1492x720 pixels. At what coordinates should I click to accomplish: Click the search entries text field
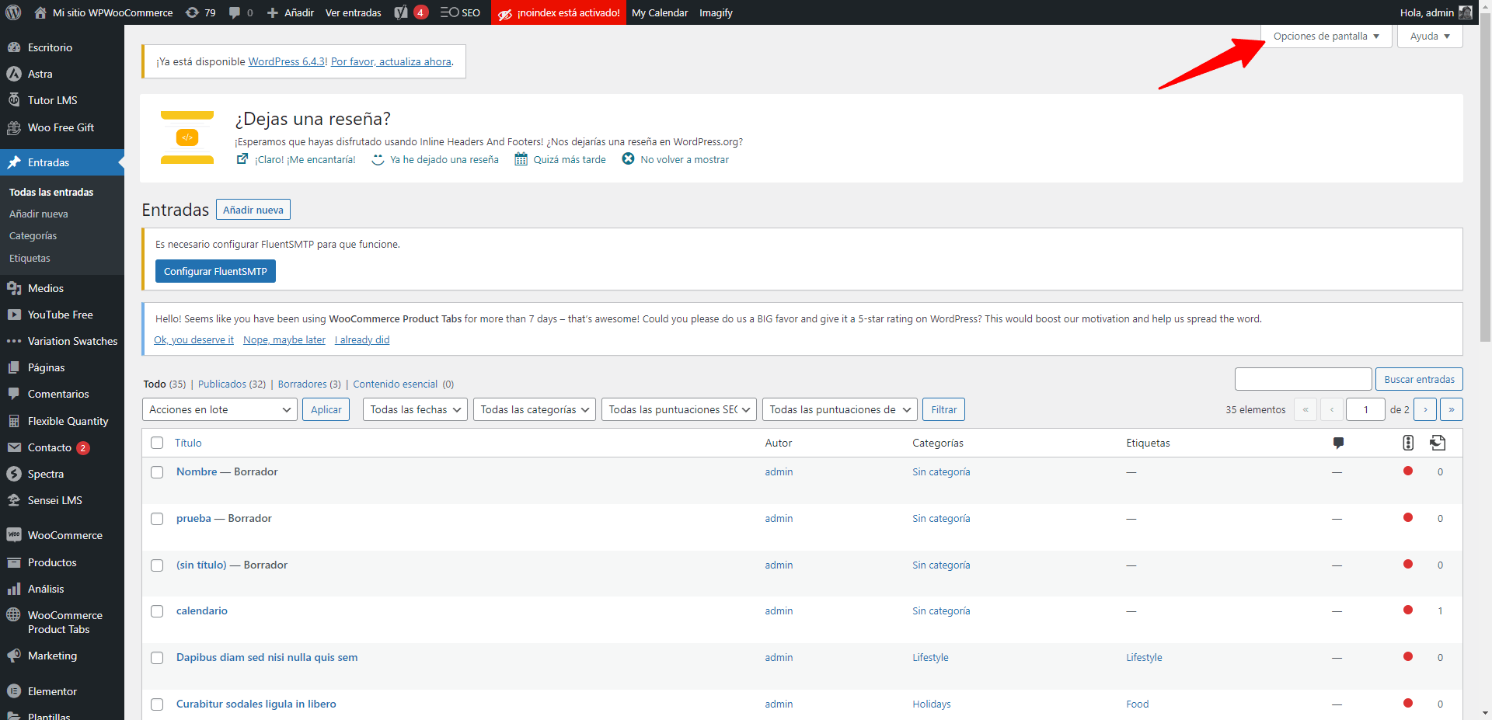1303,379
